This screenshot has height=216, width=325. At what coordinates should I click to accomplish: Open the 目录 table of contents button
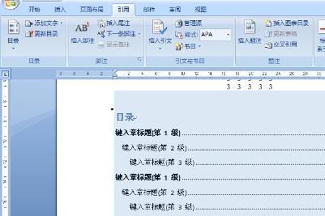coord(14,34)
